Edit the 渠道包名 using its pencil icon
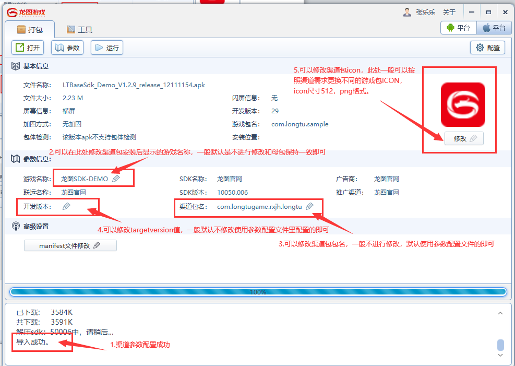Screen dimensions: 515x366 pos(309,206)
